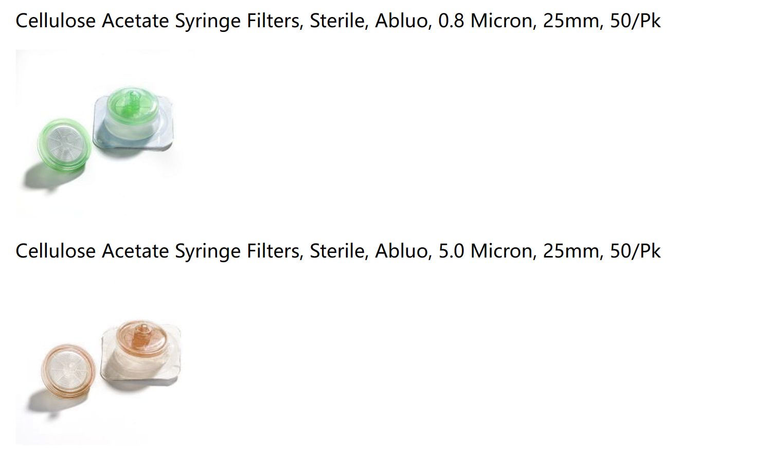The image size is (772, 458).
Task: Click "Cellulose Acetate" in the second product title
Action: coord(92,251)
